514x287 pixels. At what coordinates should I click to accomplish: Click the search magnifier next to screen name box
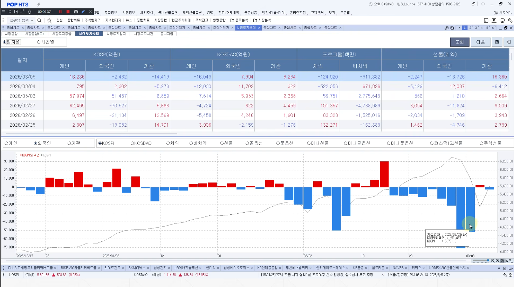[x=39, y=20]
